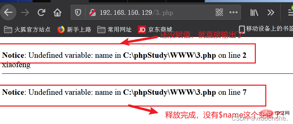Open the Firefox hamburger application menu

[x=290, y=12]
